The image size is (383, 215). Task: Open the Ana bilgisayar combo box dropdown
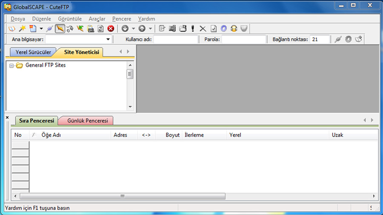108,39
